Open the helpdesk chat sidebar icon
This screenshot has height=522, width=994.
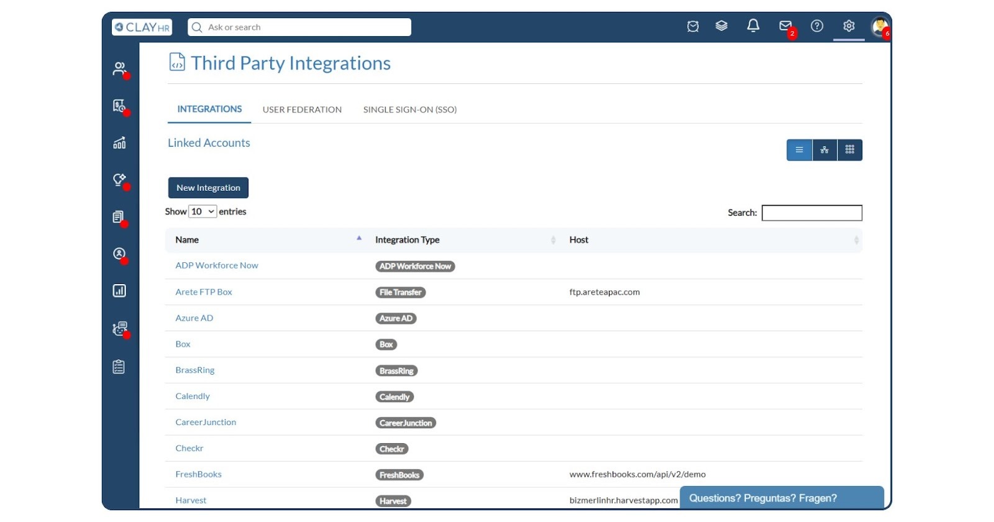coord(120,328)
